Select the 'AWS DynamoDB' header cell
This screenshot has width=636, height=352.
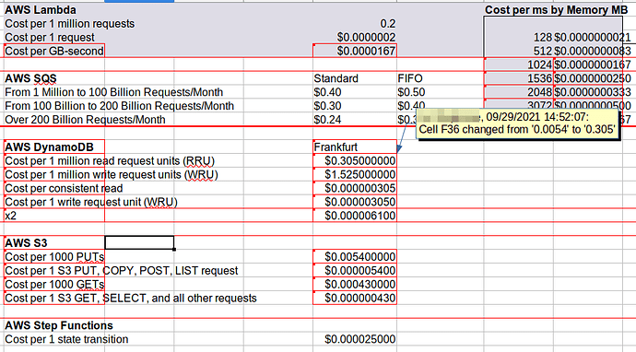54,147
